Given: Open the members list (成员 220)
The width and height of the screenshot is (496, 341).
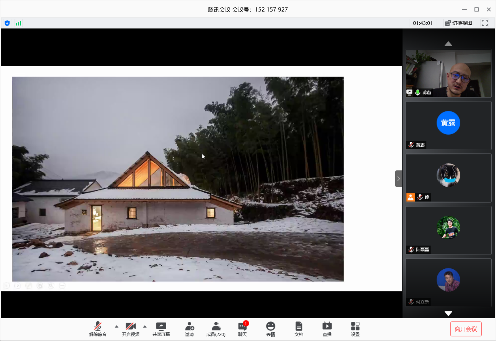Looking at the screenshot, I should click(216, 329).
